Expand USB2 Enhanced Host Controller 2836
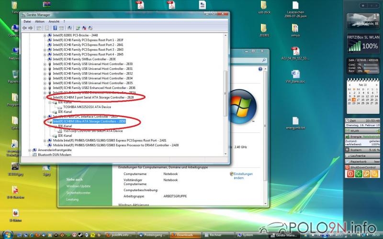 tap(45, 88)
